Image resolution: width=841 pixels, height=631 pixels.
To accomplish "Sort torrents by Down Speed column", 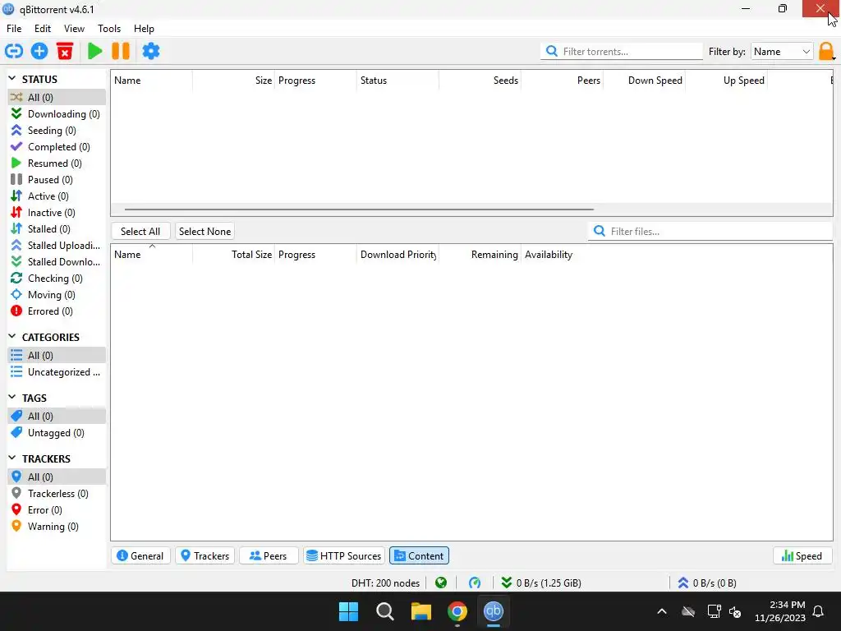I will pos(645,81).
